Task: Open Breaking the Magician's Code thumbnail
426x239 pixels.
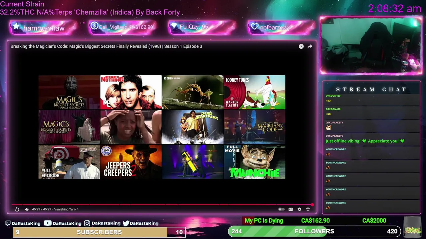Action: (x=255, y=127)
